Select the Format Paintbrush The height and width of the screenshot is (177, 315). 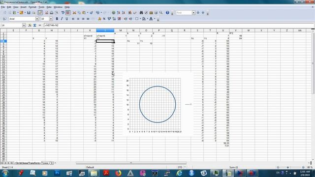tap(91, 13)
